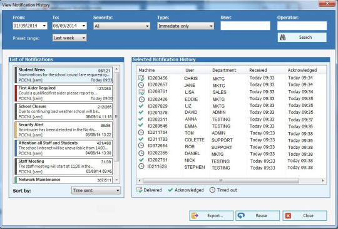The image size is (338, 229).
Task: Click notifications list scroll up arrow
Action: pos(116,69)
